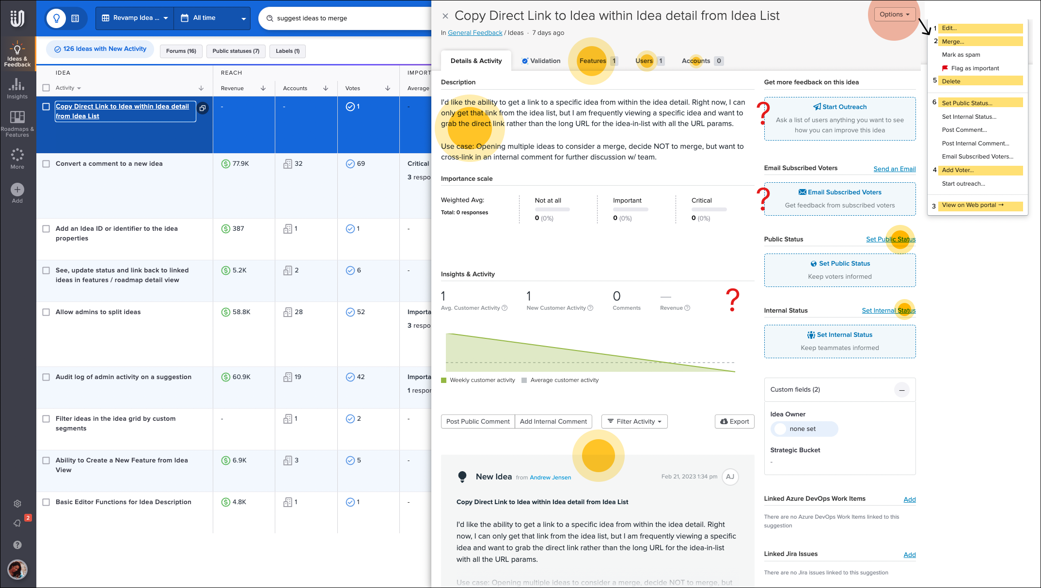The width and height of the screenshot is (1041, 588).
Task: Copy link icon beside the selected idea
Action: click(x=203, y=108)
